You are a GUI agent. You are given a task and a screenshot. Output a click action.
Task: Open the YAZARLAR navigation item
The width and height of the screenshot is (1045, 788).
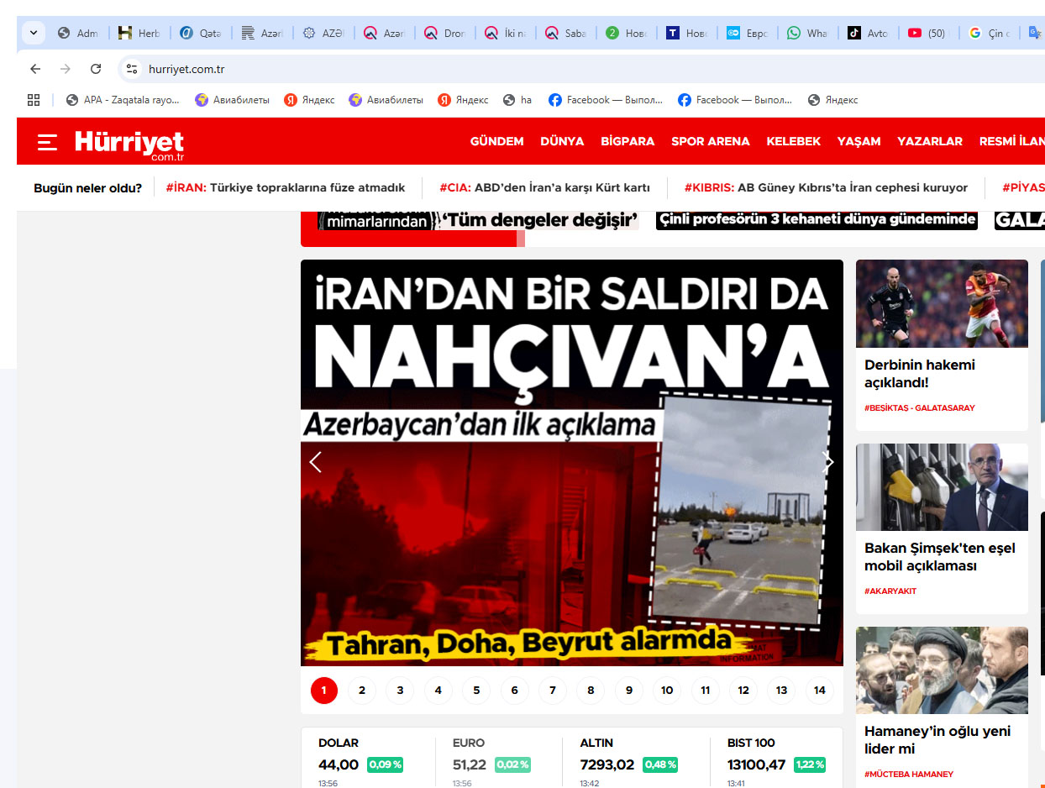point(929,142)
